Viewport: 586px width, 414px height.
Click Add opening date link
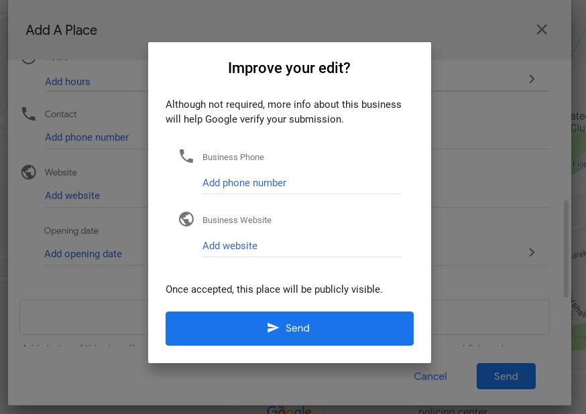coord(83,253)
